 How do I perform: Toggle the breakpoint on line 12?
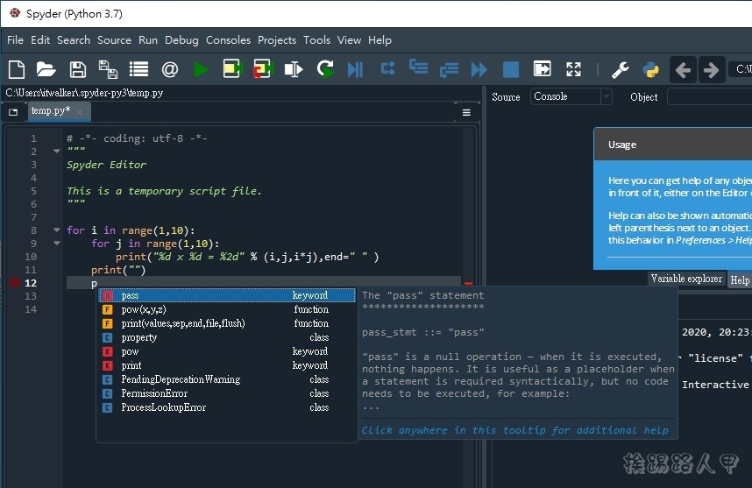(14, 282)
